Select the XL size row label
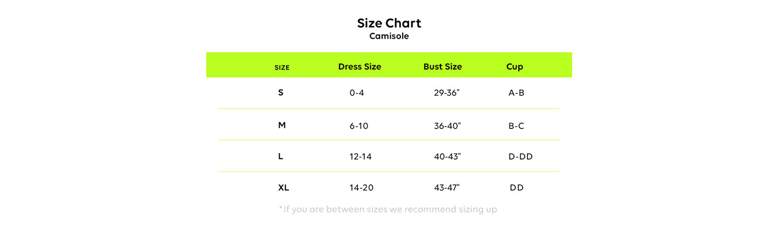 (x=283, y=188)
